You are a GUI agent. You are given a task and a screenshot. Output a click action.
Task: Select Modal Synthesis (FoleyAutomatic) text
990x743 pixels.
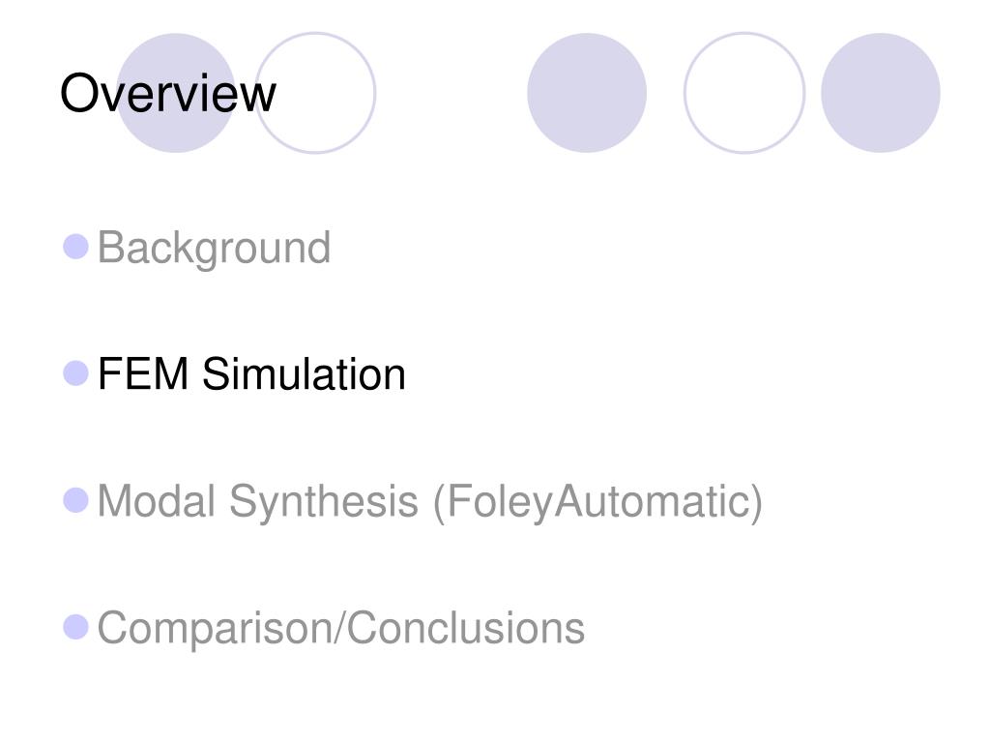[x=430, y=502]
